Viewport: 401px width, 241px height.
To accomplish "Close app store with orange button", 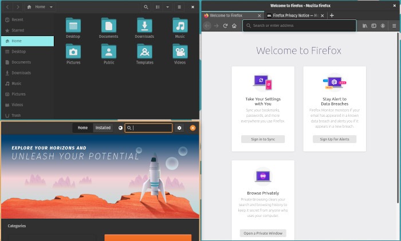I will tap(193, 128).
